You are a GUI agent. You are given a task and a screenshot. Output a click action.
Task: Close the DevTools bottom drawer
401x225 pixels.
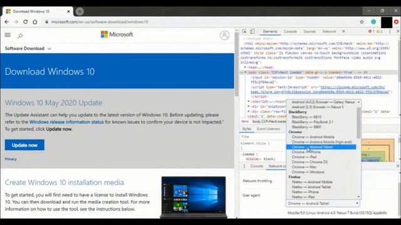click(398, 166)
